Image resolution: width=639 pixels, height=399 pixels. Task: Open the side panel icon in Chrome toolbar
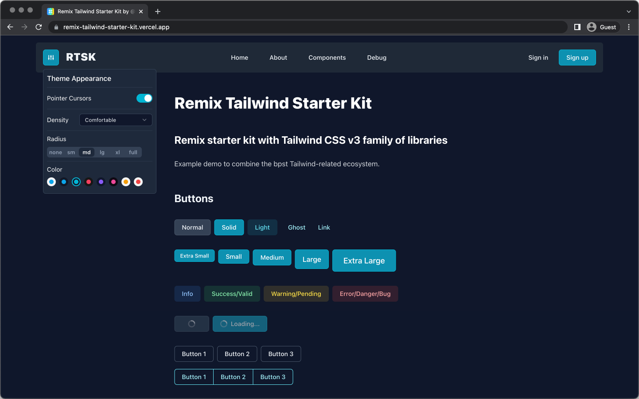click(x=577, y=27)
